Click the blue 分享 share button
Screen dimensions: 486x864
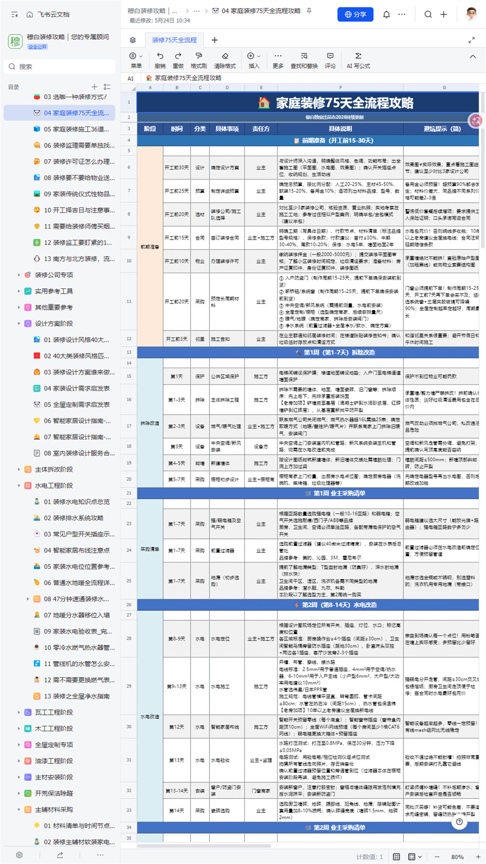tap(355, 15)
